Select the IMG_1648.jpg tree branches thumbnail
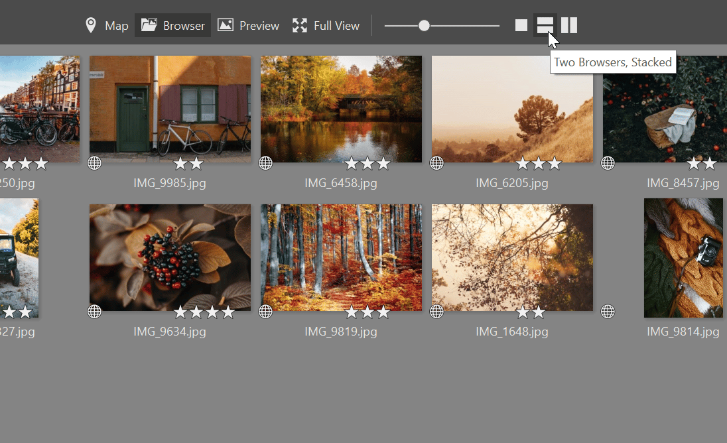727x443 pixels. coord(512,258)
